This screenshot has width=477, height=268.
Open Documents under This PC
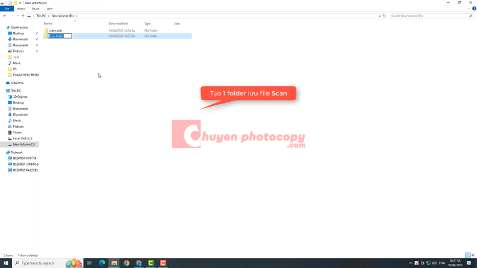[x=20, y=108]
